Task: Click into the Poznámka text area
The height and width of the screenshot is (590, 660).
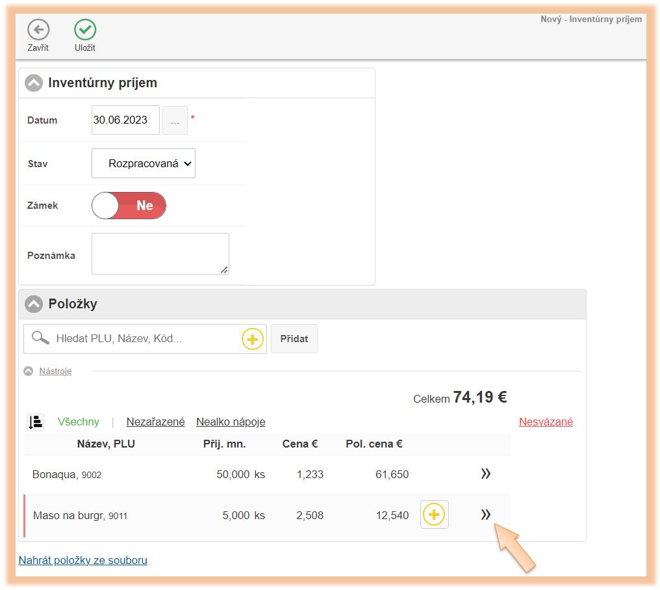Action: (160, 254)
